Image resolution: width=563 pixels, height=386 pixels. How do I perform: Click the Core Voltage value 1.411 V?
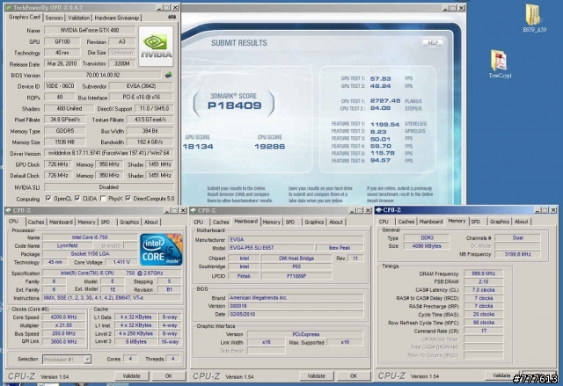coord(121,262)
